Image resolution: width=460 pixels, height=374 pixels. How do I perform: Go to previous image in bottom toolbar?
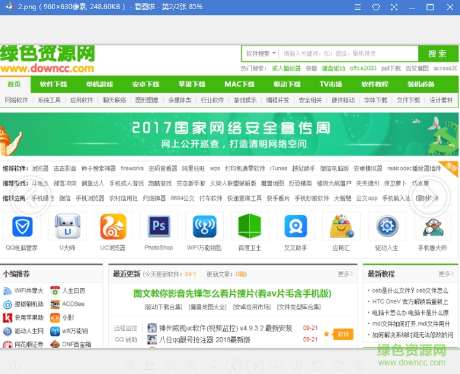pyautogui.click(x=234, y=366)
